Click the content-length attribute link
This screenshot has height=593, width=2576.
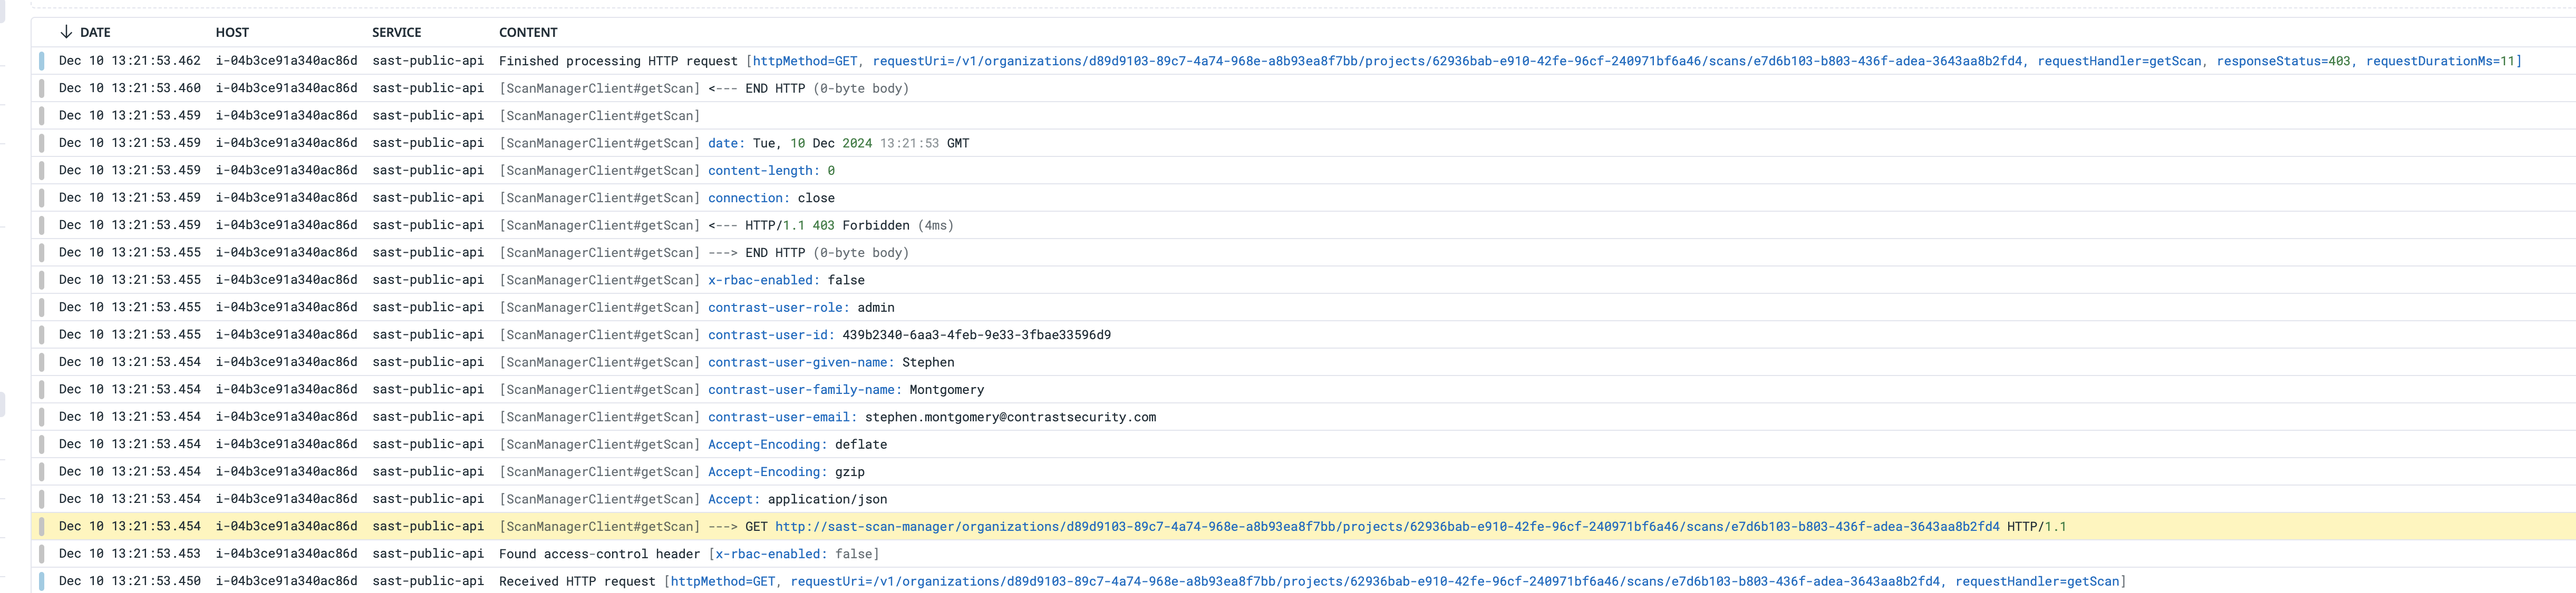760,170
